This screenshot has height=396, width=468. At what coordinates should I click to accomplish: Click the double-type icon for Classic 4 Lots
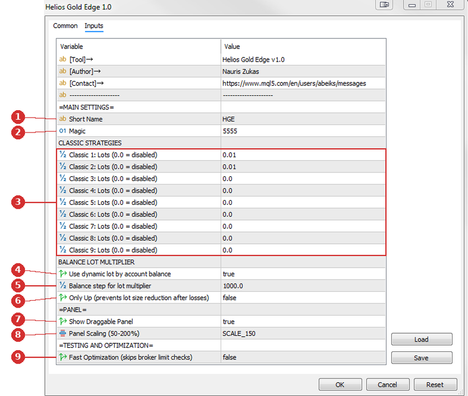[63, 190]
